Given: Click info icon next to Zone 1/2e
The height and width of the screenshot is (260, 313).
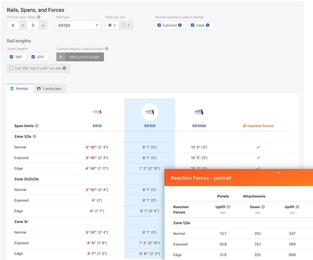Looking at the screenshot, I should coord(34,136).
